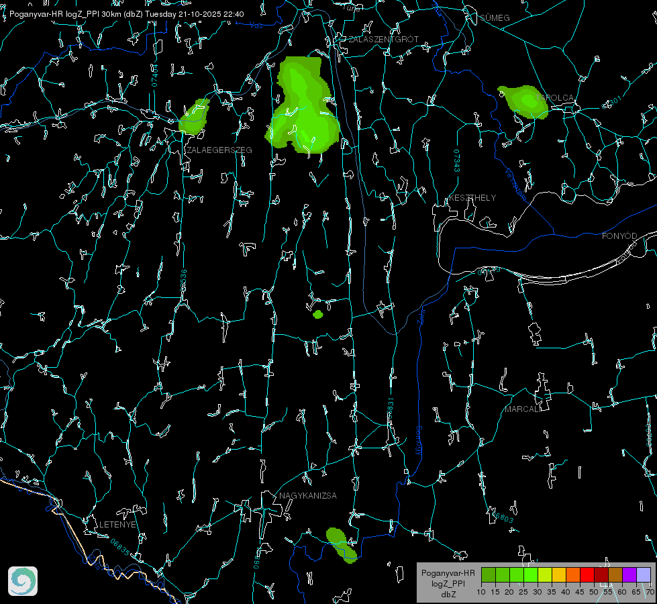
Task: Click the road number 07404 label
Action: pyautogui.click(x=154, y=76)
